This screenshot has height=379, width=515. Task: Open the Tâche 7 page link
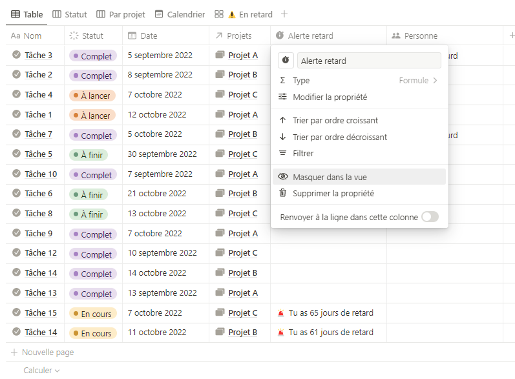(x=39, y=134)
